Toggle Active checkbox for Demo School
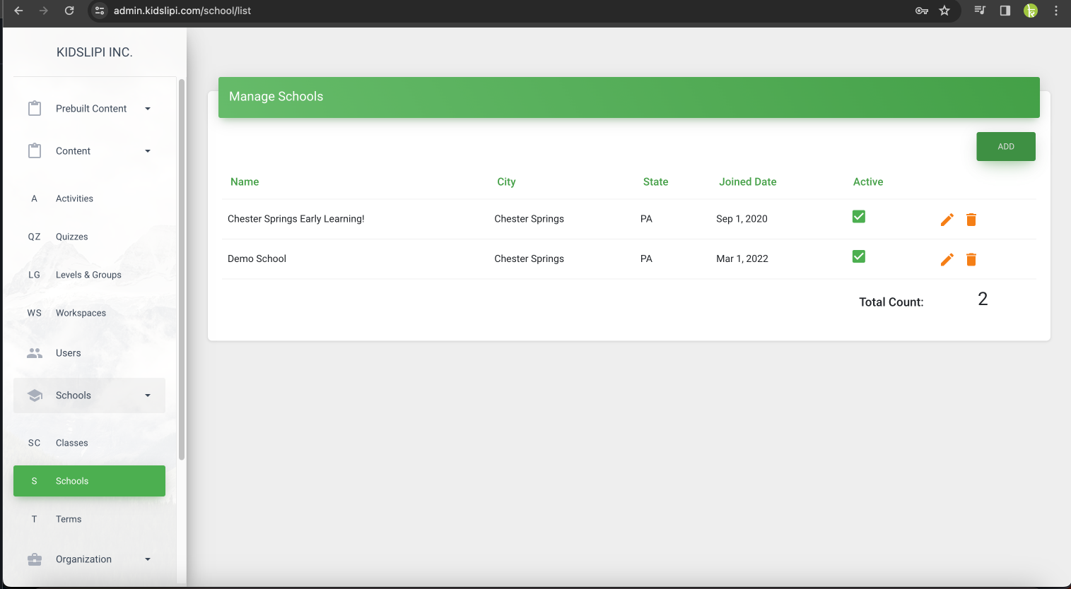This screenshot has height=589, width=1071. click(x=859, y=256)
